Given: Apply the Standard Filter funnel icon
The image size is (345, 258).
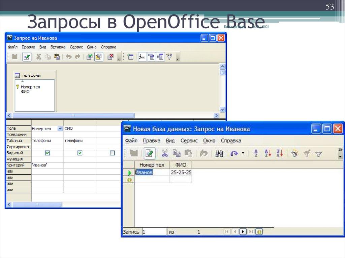Looking at the screenshot, I should (x=318, y=153).
